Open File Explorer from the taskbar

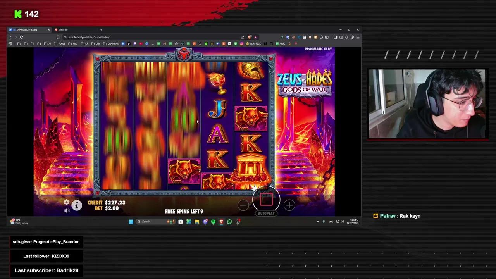(x=197, y=221)
